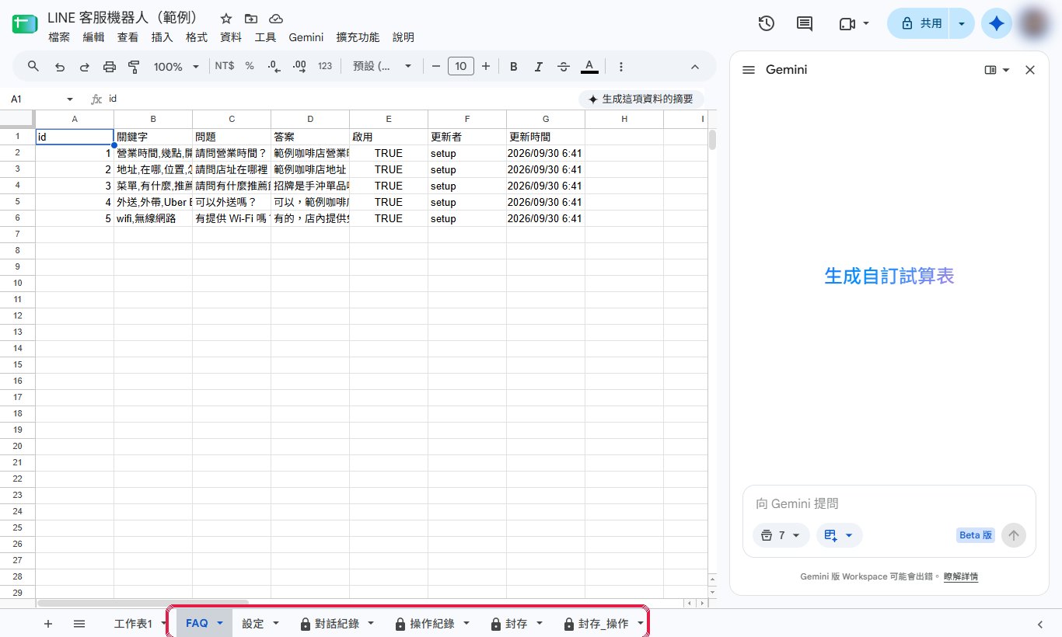Open Gemini's saved items dropdown showing 7
The width and height of the screenshot is (1062, 637).
[781, 535]
